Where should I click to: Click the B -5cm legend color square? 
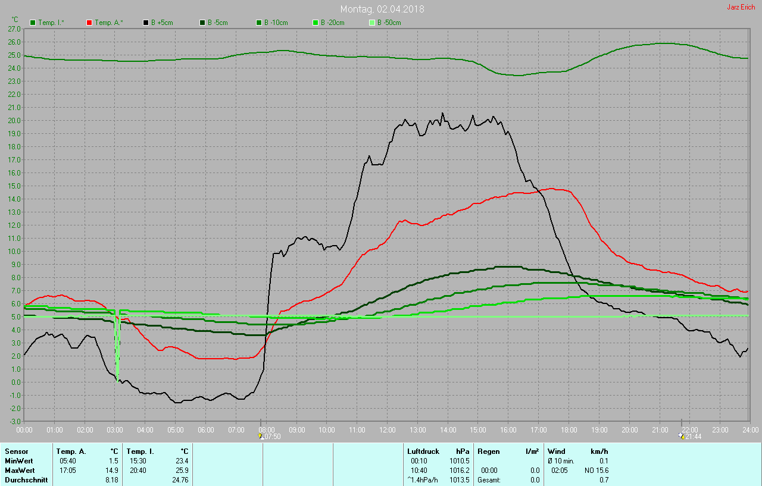(x=202, y=23)
